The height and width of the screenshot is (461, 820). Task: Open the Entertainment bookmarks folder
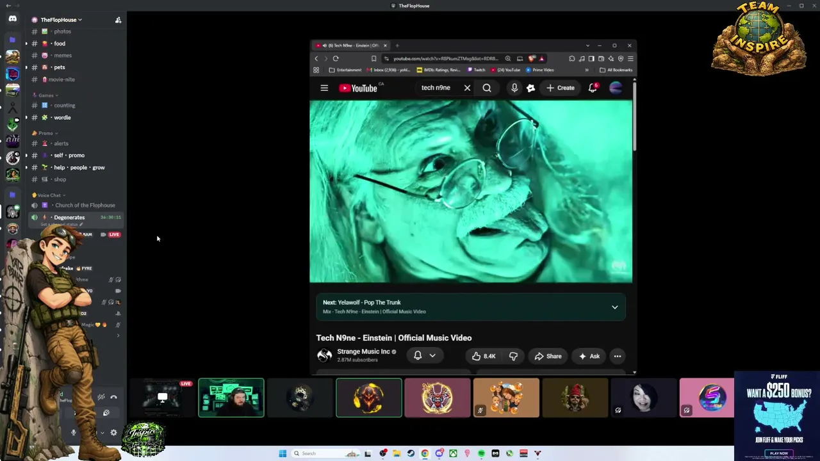(346, 70)
